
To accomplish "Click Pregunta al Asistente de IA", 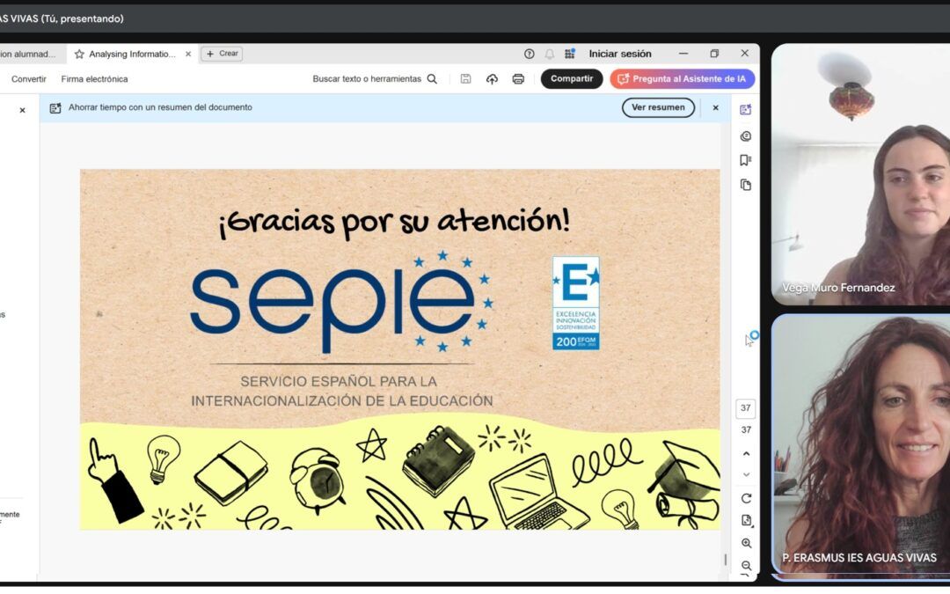I will tap(683, 79).
